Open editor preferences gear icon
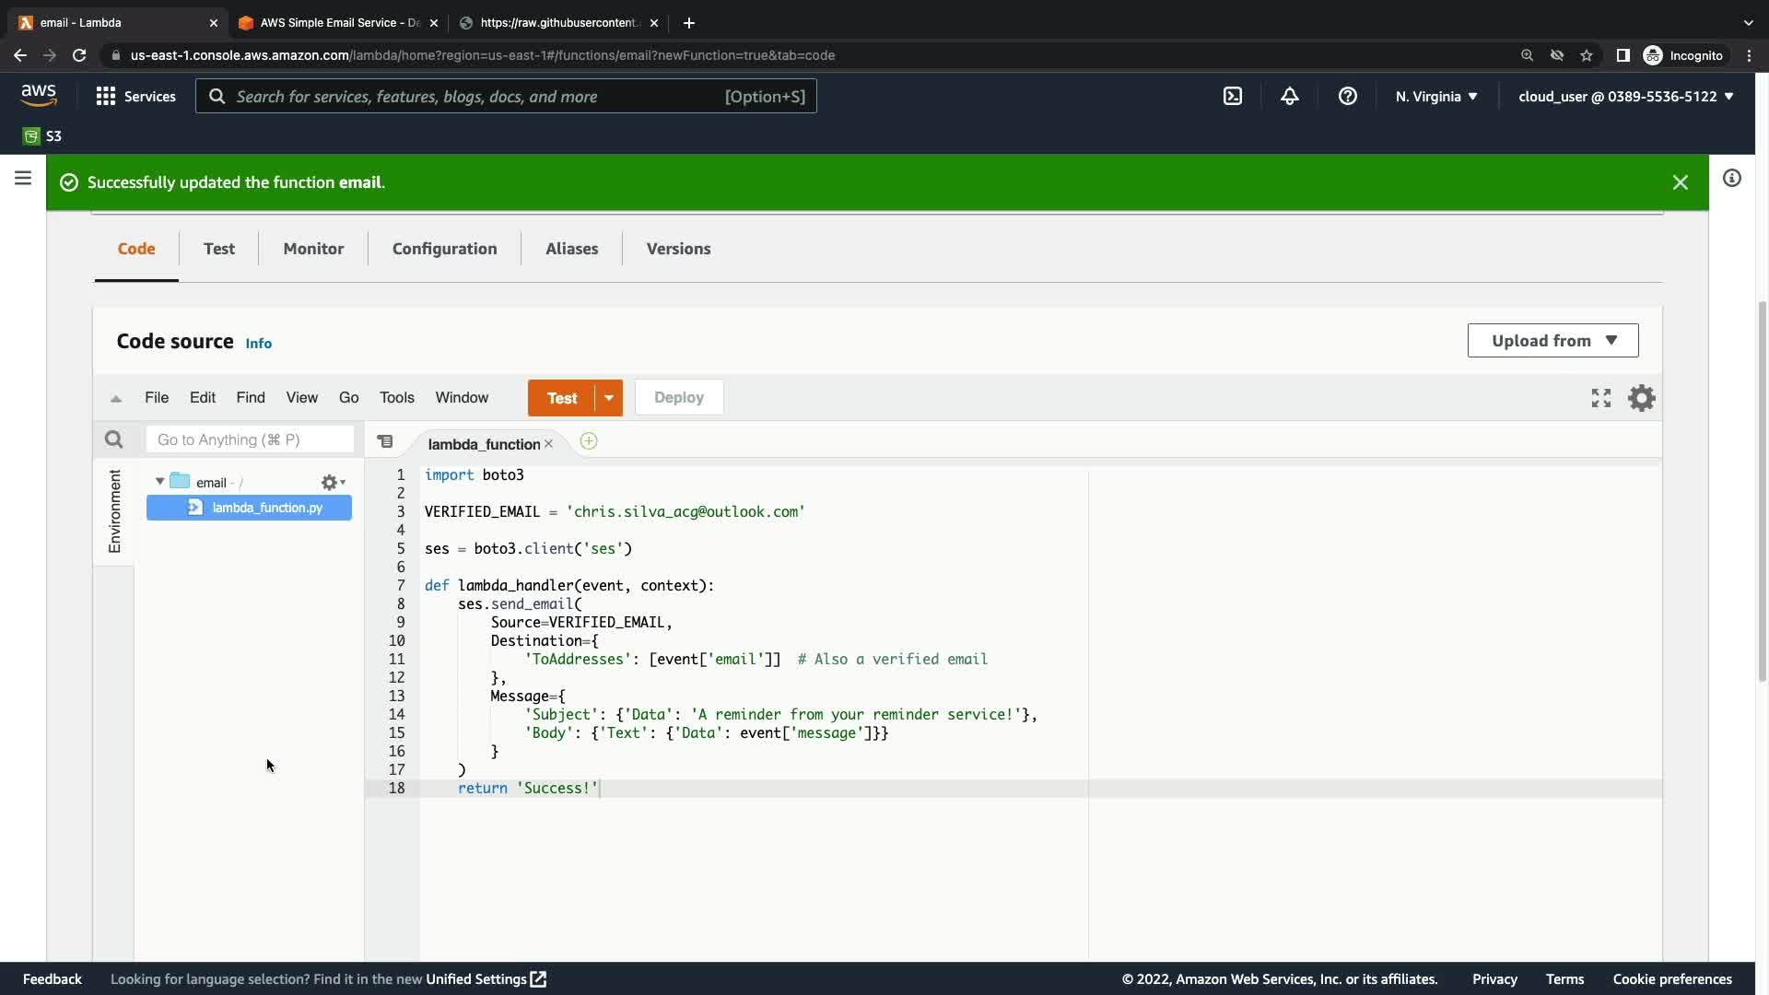 [1641, 398]
